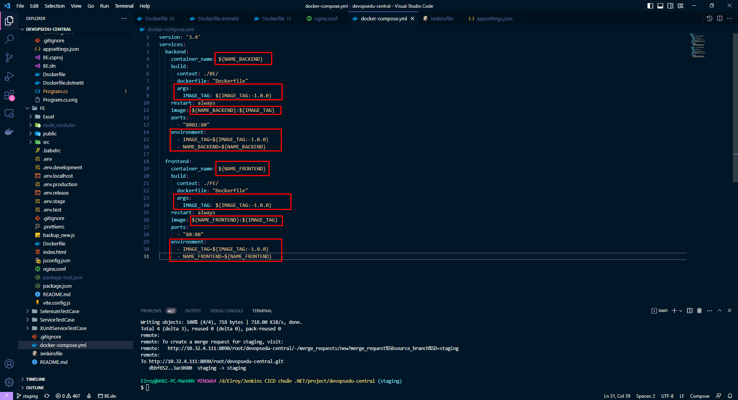This screenshot has height=400, width=738.
Task: Close the docker-compose.yml tab
Action: click(x=413, y=18)
